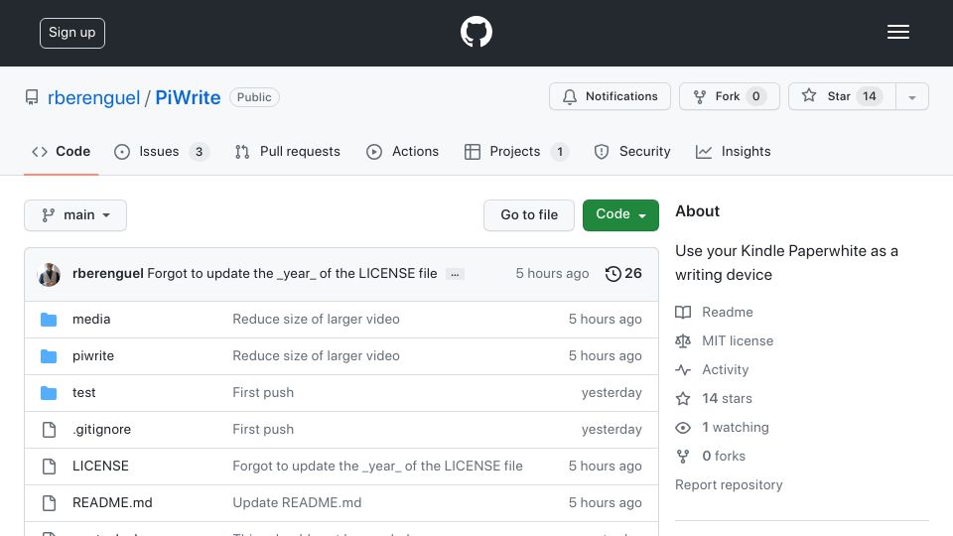Open the piwrite folder
Image resolution: width=953 pixels, height=536 pixels.
click(x=93, y=356)
